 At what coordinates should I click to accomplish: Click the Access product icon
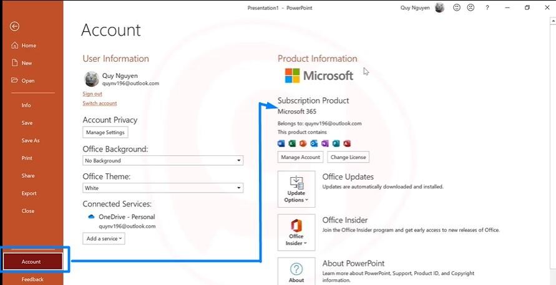pyautogui.click(x=347, y=143)
